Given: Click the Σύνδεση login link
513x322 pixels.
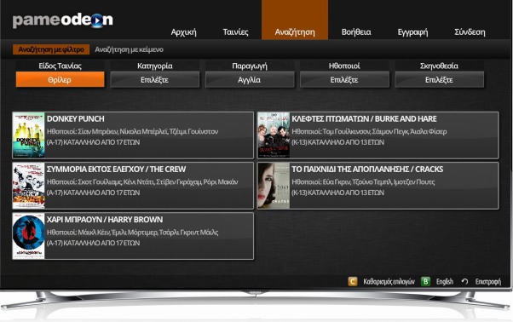Looking at the screenshot, I should point(470,32).
